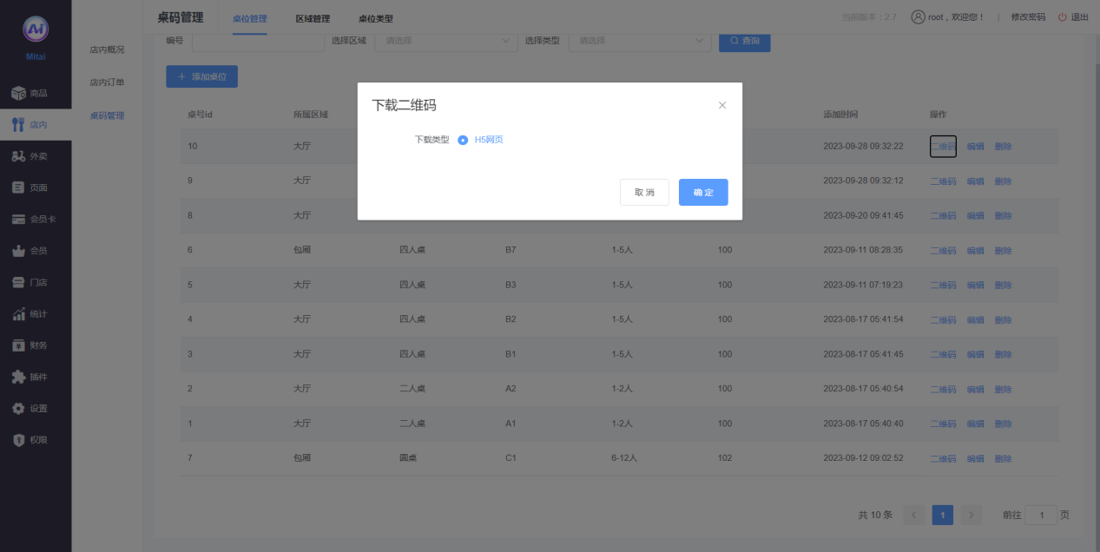
Task: Switch to the 桌位类型 tab
Action: tap(375, 18)
